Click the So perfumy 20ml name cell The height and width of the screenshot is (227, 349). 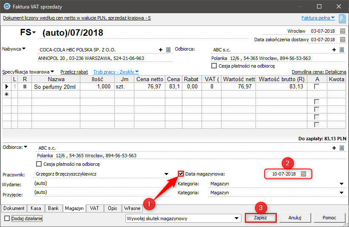point(56,87)
